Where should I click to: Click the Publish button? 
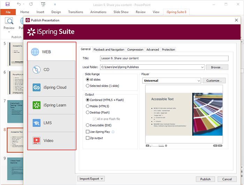pos(205,179)
